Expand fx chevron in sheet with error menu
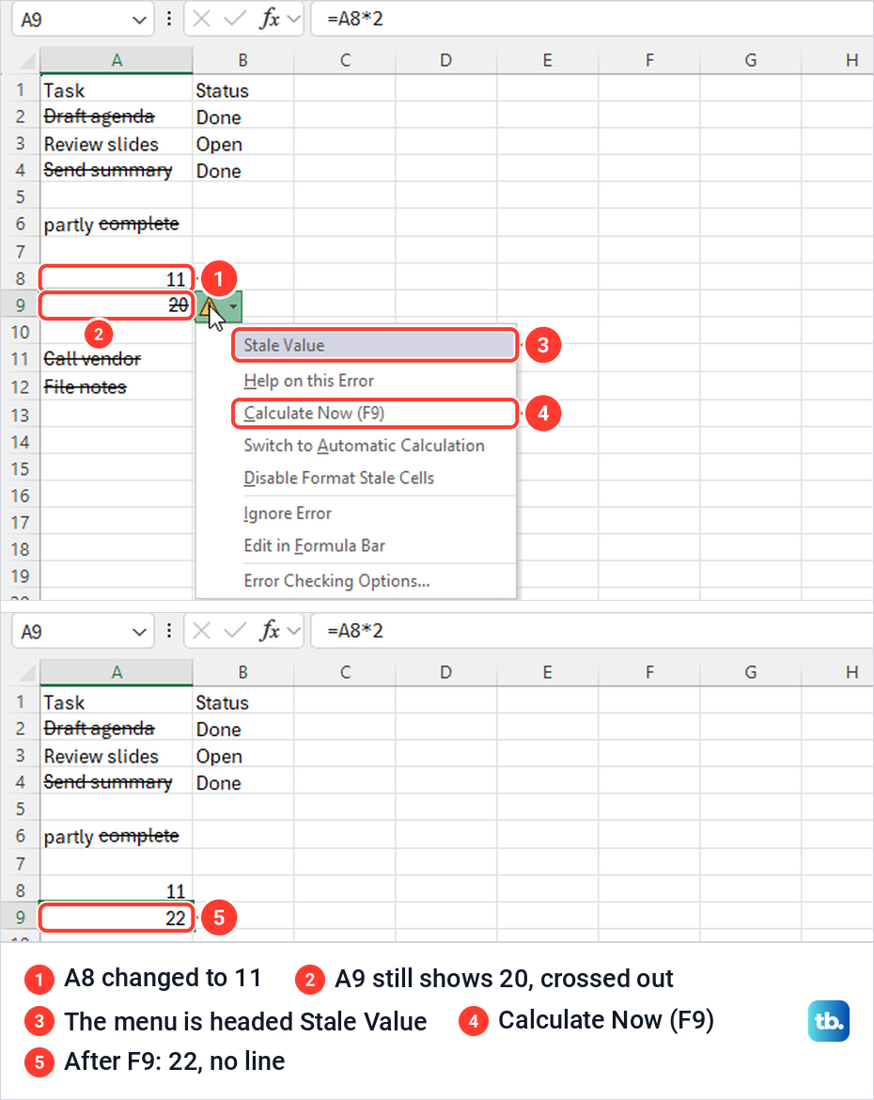874x1100 pixels. [294, 20]
